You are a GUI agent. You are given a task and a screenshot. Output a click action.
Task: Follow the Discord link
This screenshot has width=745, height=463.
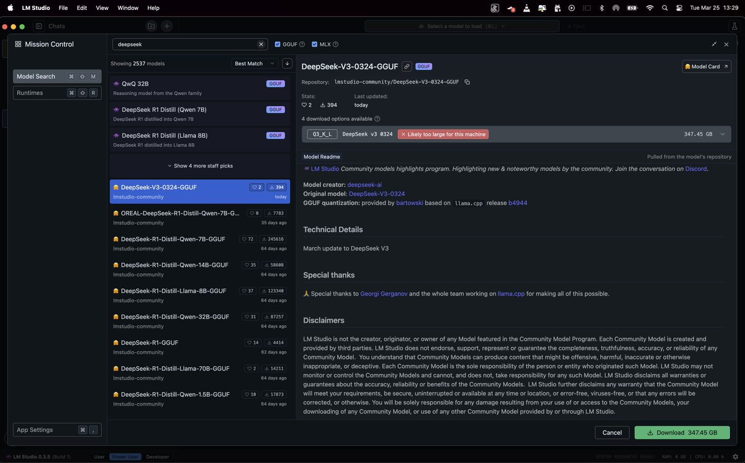tap(696, 169)
